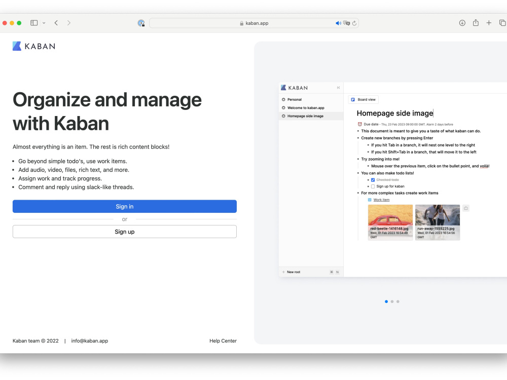Viewport: 507px width, 380px height.
Task: Open the Help Center link
Action: tap(223, 340)
